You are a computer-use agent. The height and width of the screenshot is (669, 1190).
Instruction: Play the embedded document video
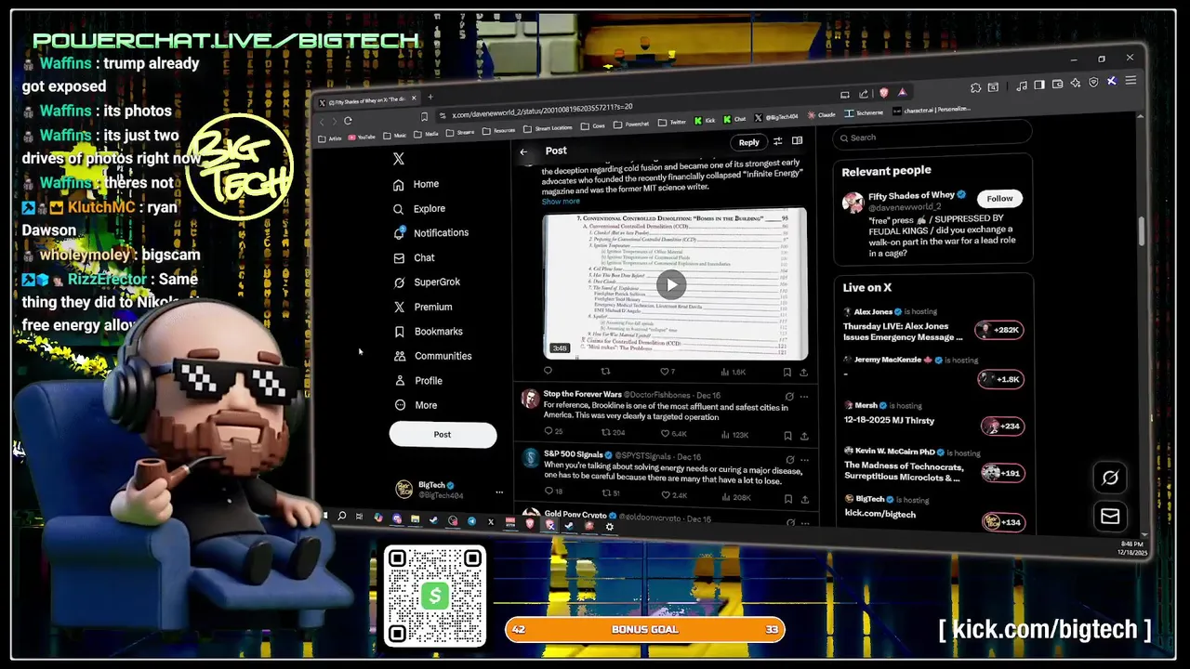[671, 284]
